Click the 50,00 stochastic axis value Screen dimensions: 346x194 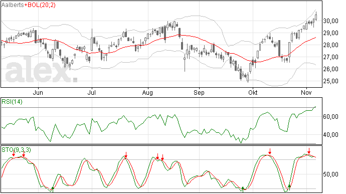[330, 174]
